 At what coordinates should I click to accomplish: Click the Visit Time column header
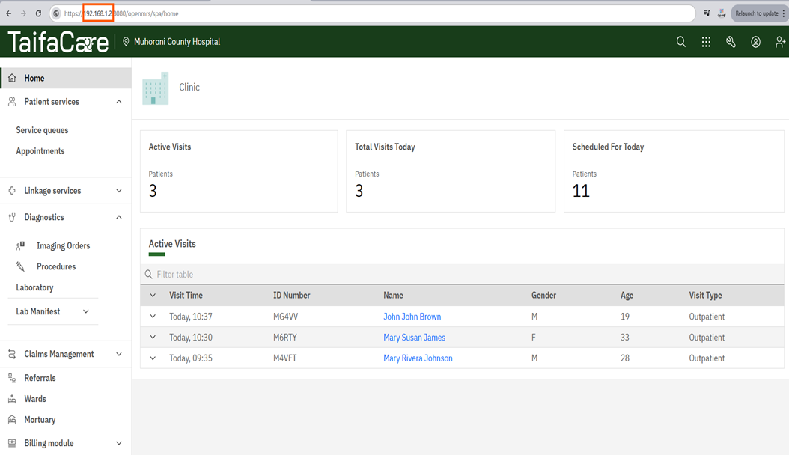(186, 295)
